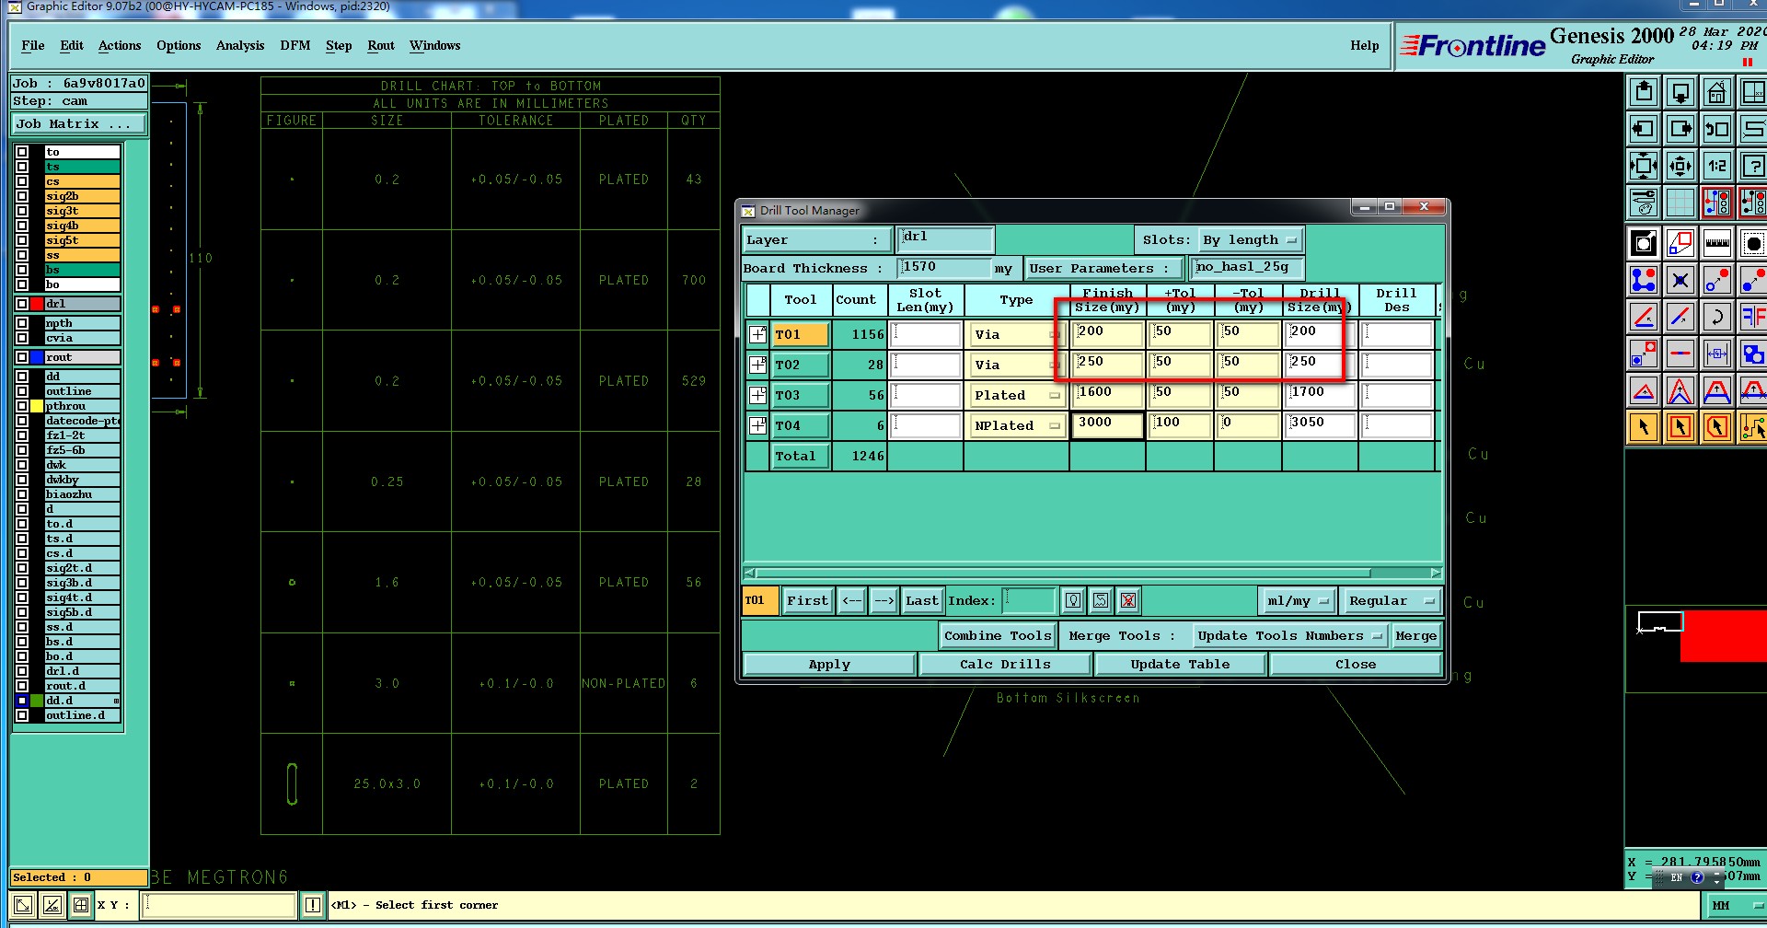The width and height of the screenshot is (1767, 928).
Task: Select the black cross delete-point icon
Action: pos(1680,280)
